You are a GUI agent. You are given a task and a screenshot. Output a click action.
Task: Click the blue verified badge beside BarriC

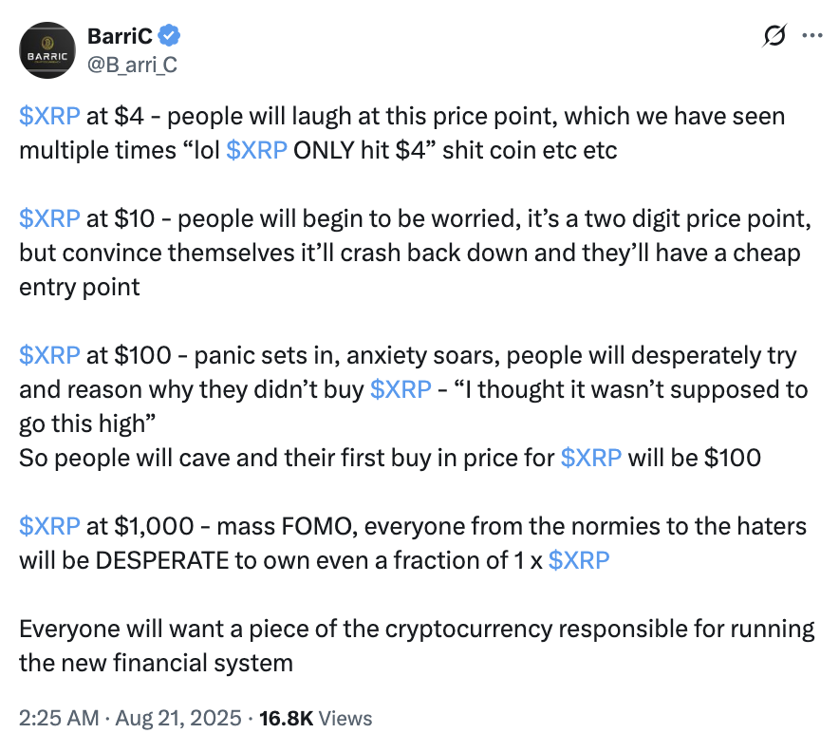tap(170, 36)
